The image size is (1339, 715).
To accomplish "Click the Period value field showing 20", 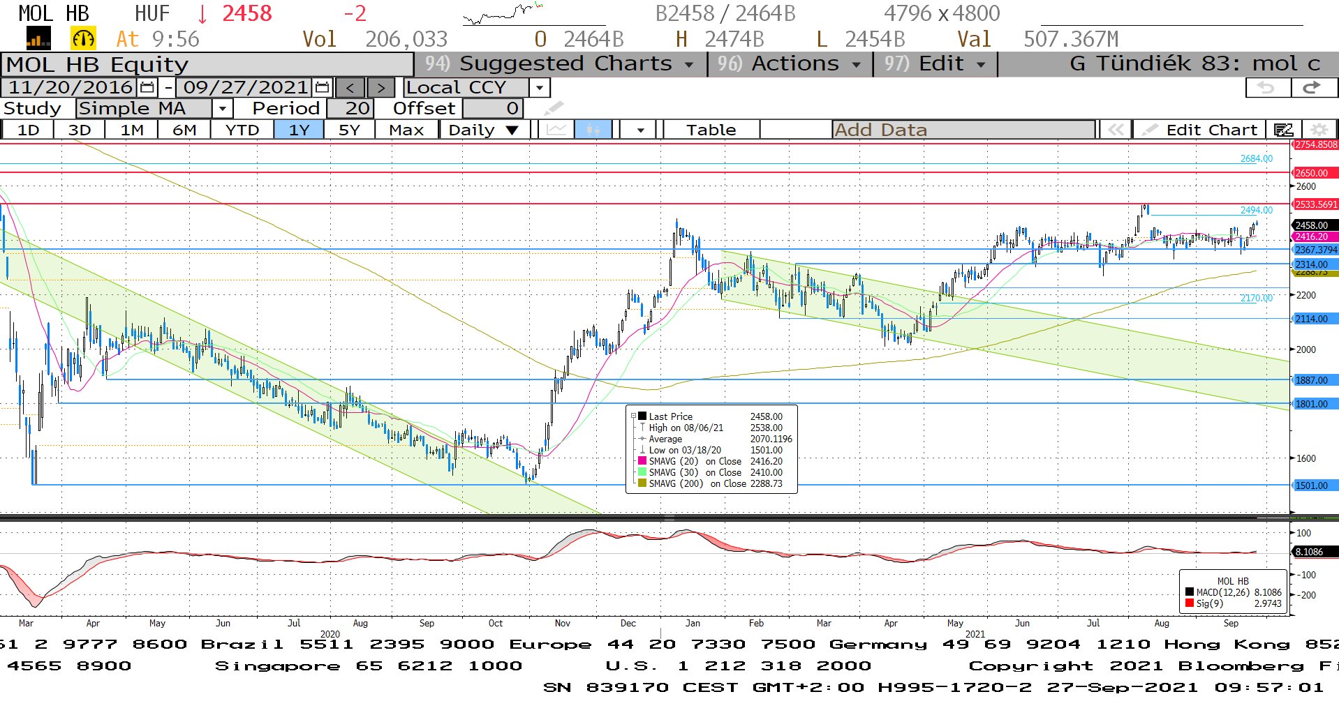I will [x=350, y=108].
